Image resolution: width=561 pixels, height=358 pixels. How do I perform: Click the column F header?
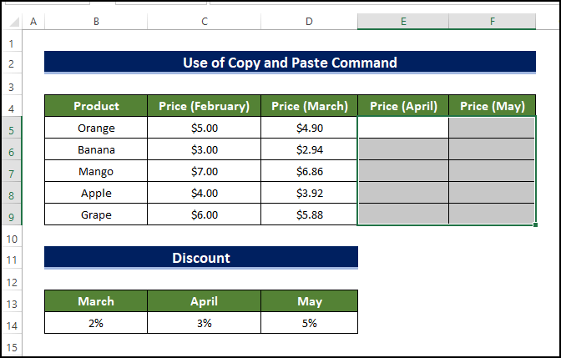click(492, 21)
